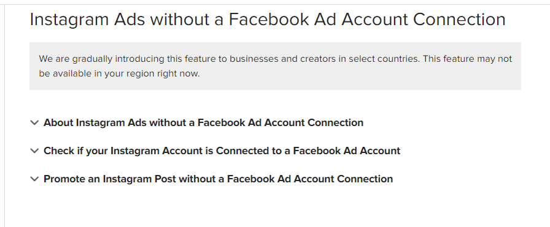
Task: Click the word 'Connection' in the page title
Action: [x=460, y=19]
